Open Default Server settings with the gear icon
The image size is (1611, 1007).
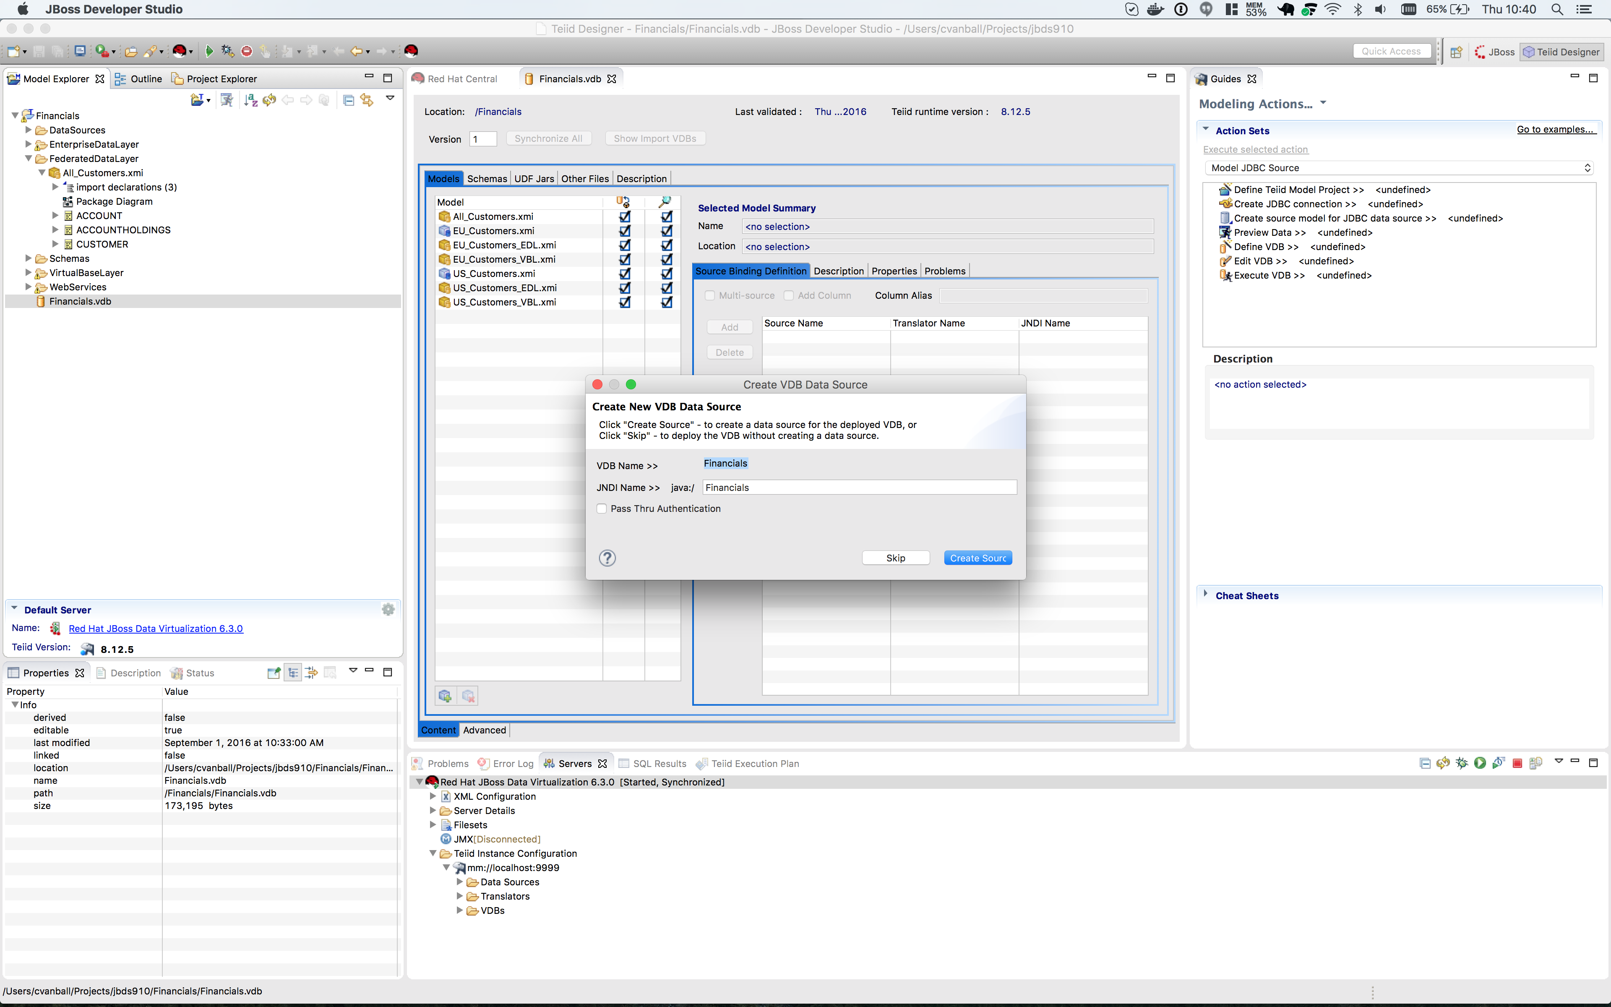(x=388, y=609)
